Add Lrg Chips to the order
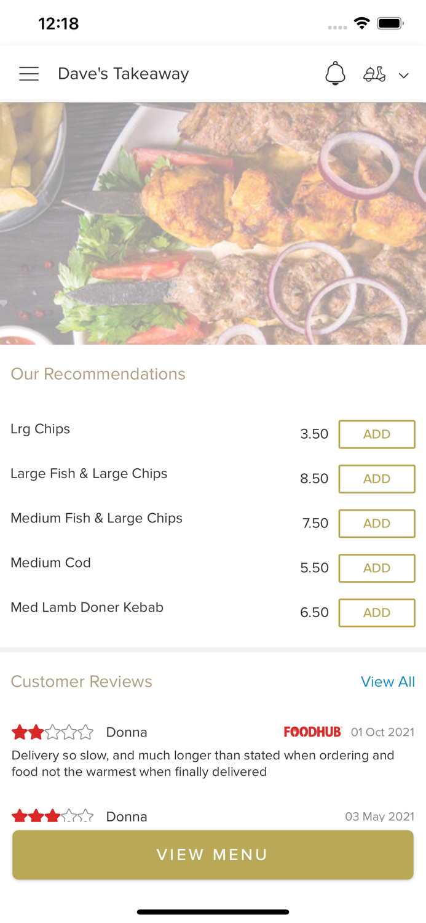The image size is (426, 923). pyautogui.click(x=377, y=434)
